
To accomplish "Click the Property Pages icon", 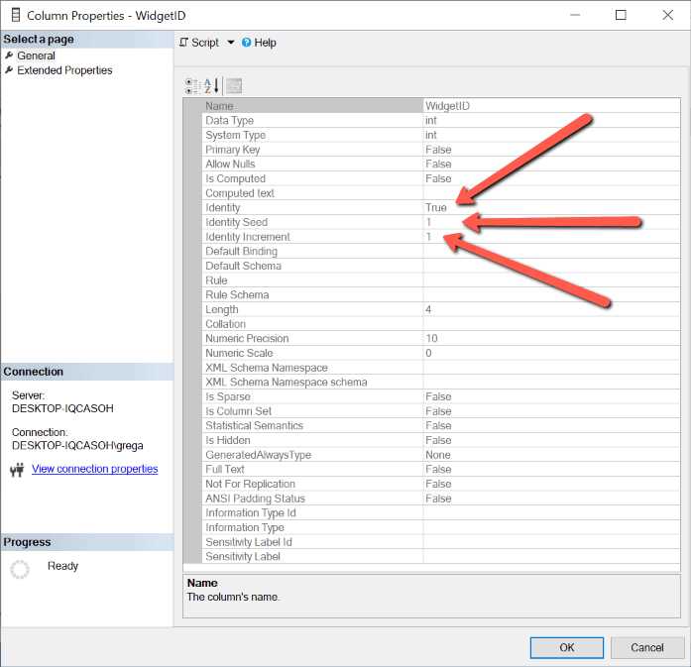I will (234, 86).
